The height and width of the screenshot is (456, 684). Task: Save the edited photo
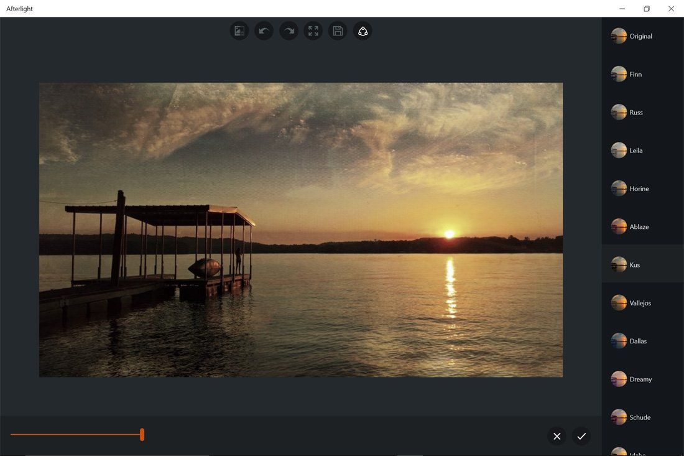coord(338,30)
